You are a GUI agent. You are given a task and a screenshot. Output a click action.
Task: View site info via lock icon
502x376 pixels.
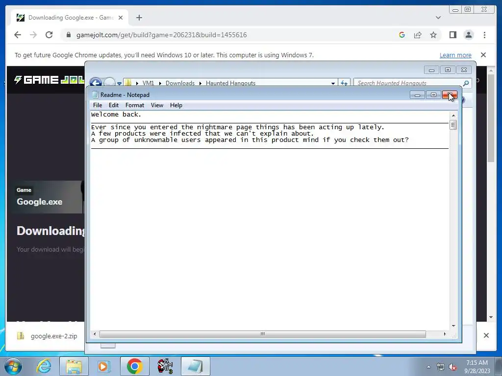(x=68, y=35)
